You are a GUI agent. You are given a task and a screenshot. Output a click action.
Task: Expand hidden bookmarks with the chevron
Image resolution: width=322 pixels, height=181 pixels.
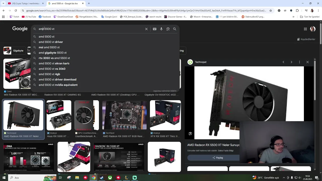pos(293,17)
